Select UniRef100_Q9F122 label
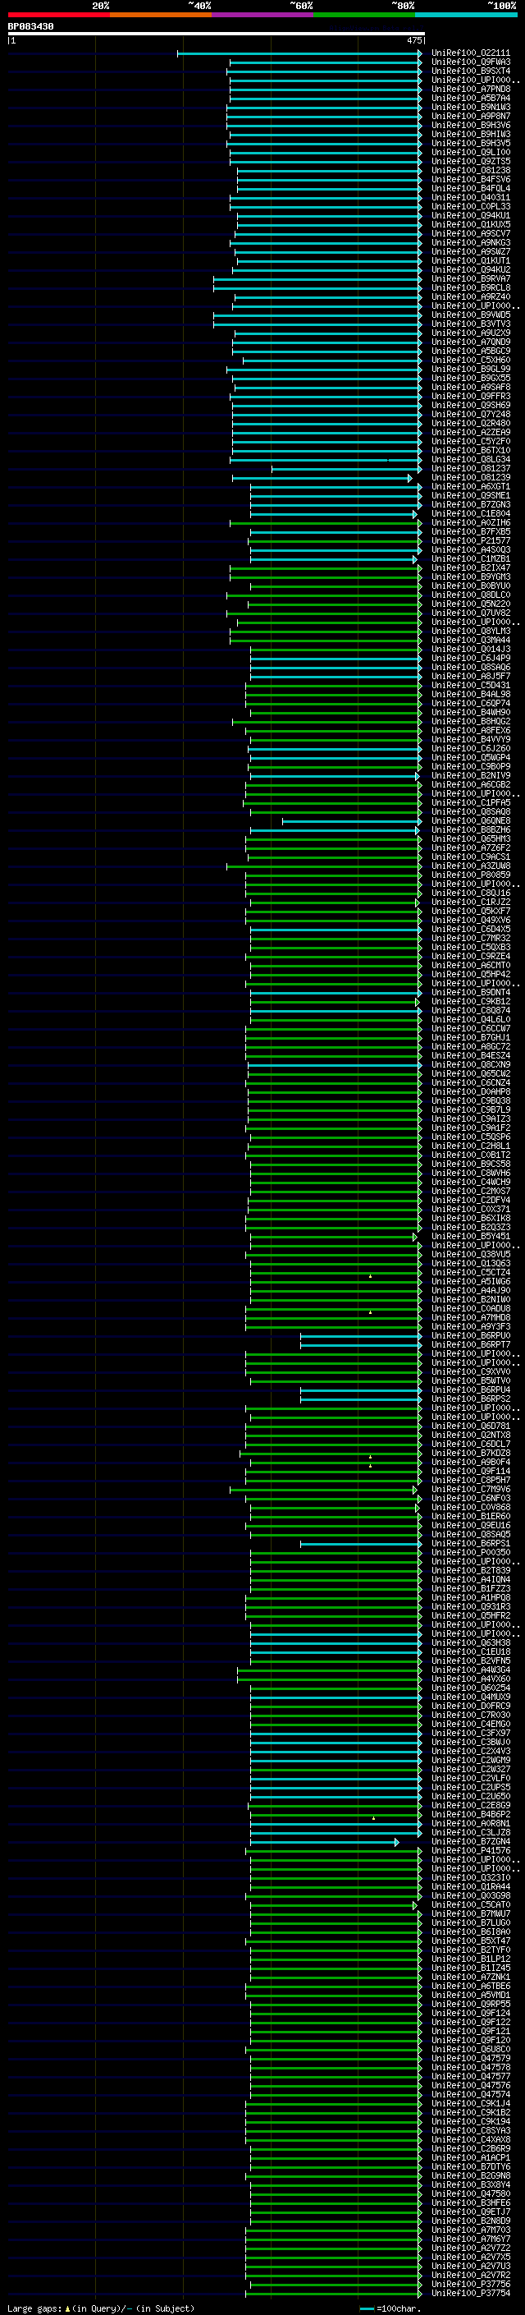525x2315 pixels. pos(470,2023)
